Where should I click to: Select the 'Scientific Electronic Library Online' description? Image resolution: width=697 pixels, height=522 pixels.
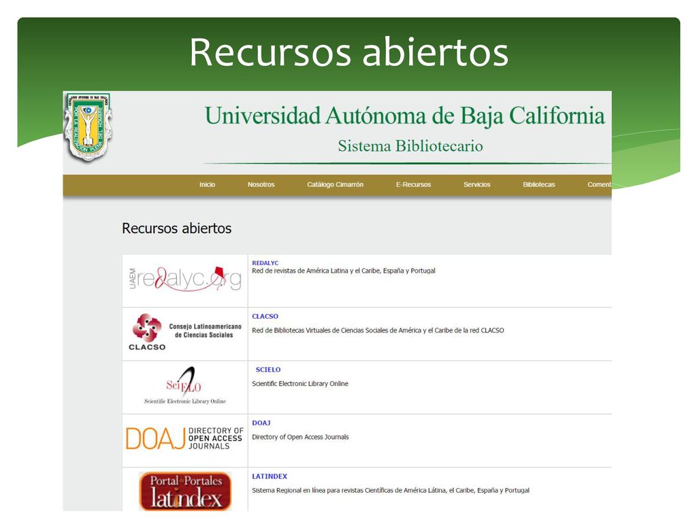[x=300, y=383]
